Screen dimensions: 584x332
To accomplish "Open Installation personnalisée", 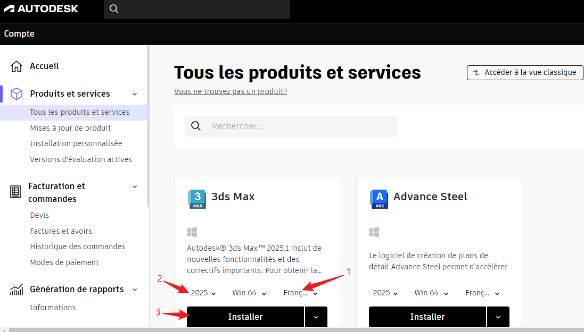I will coord(76,143).
